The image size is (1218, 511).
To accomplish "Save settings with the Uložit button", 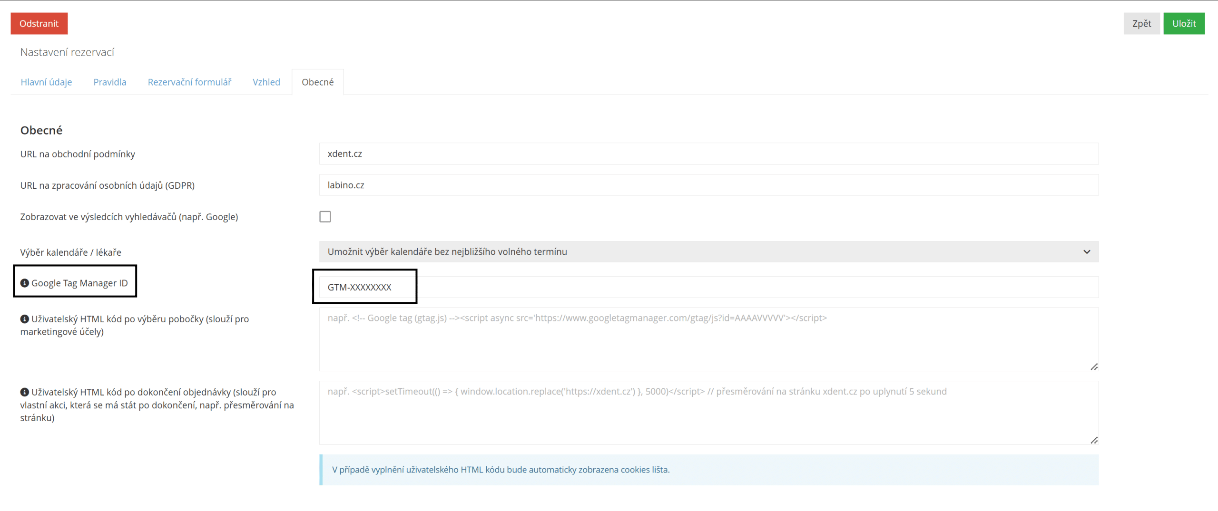I will [1184, 23].
